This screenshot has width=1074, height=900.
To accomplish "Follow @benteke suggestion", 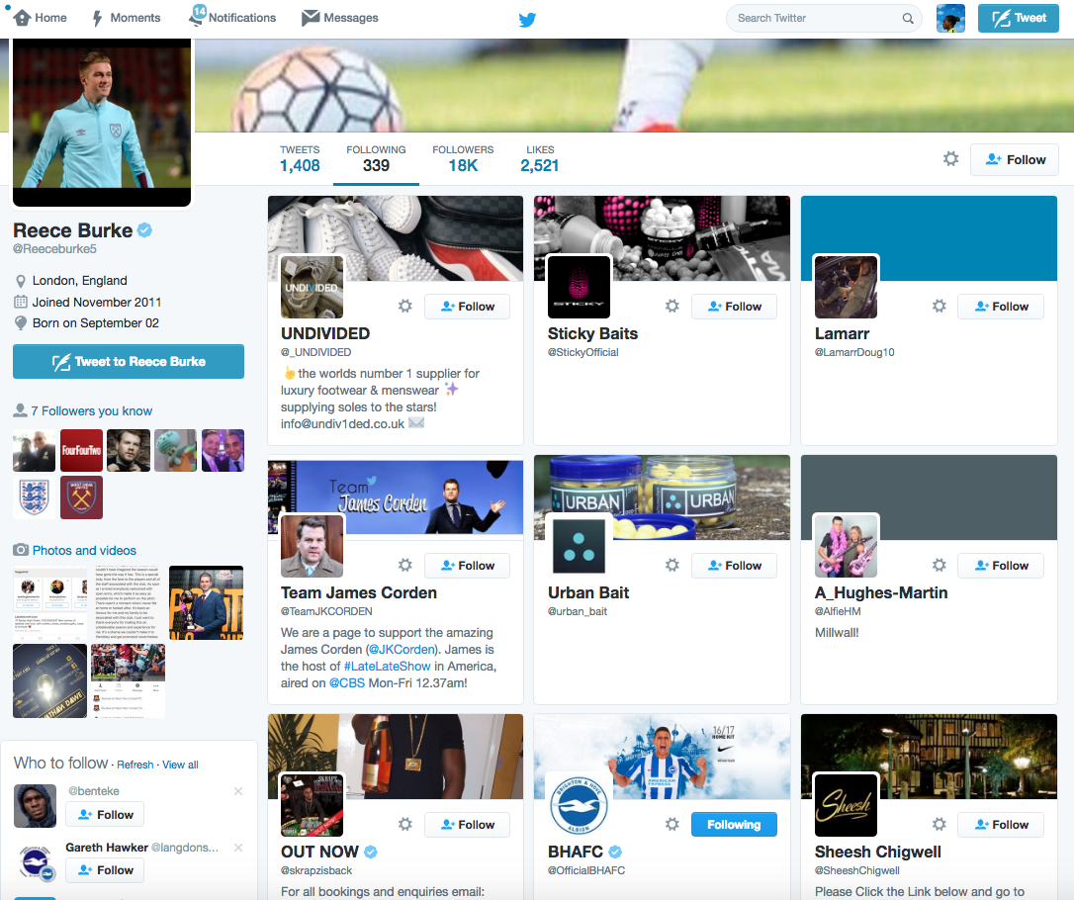I will (x=105, y=814).
